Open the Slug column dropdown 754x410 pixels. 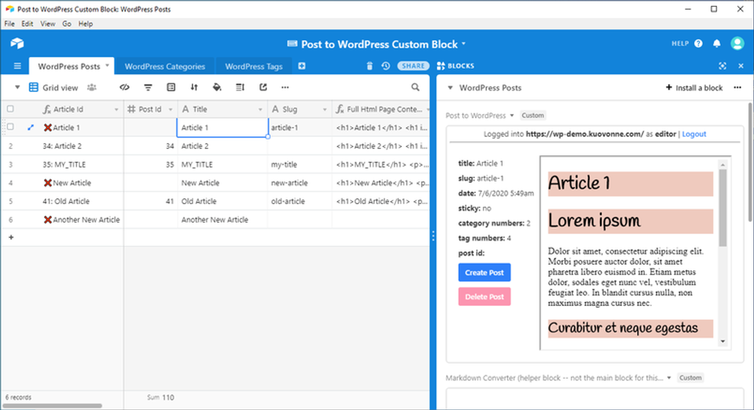[325, 110]
